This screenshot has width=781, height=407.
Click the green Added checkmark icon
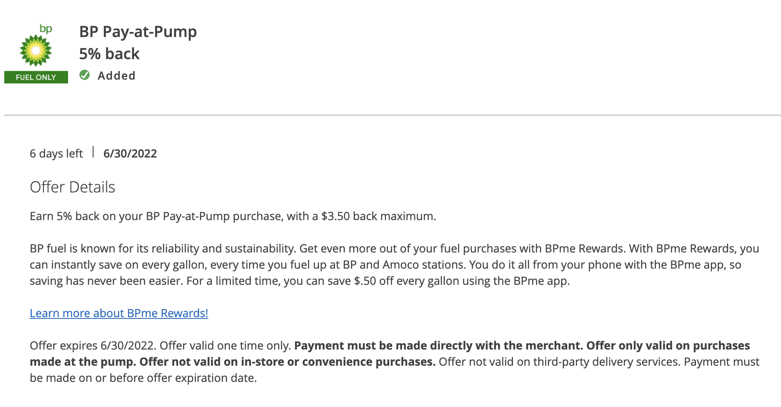coord(85,75)
